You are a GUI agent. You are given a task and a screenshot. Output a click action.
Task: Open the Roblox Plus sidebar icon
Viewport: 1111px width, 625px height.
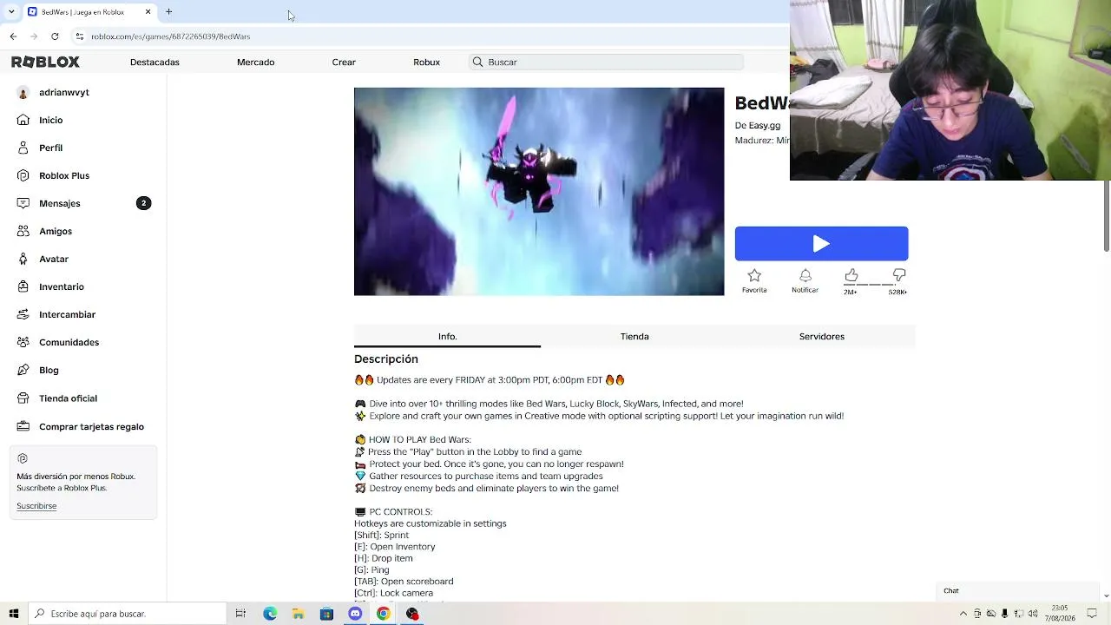[x=23, y=175]
